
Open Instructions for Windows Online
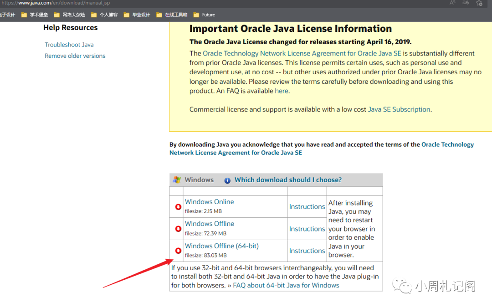point(307,206)
